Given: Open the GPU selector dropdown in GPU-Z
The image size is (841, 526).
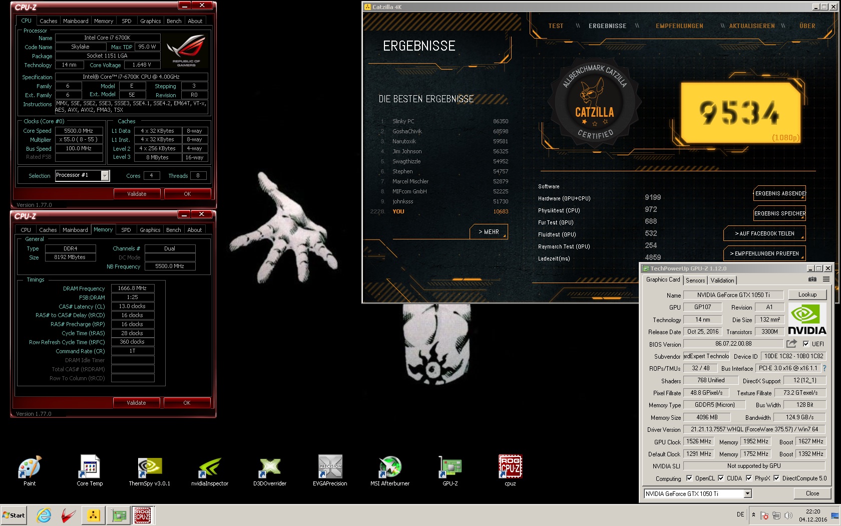Looking at the screenshot, I should [747, 494].
